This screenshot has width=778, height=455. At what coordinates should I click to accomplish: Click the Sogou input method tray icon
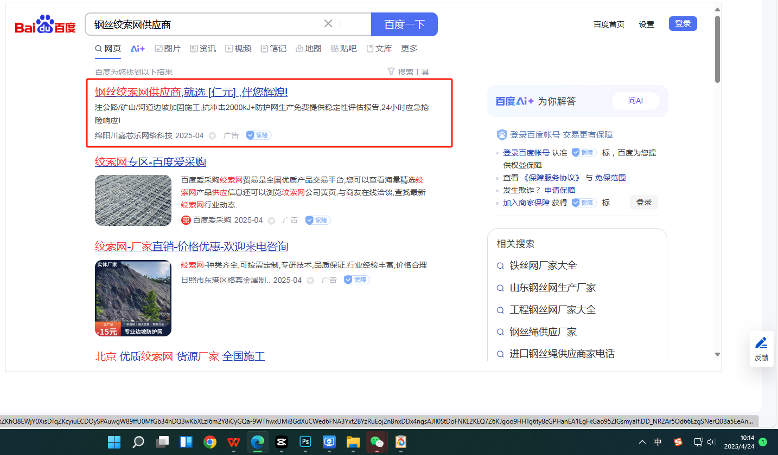[678, 442]
